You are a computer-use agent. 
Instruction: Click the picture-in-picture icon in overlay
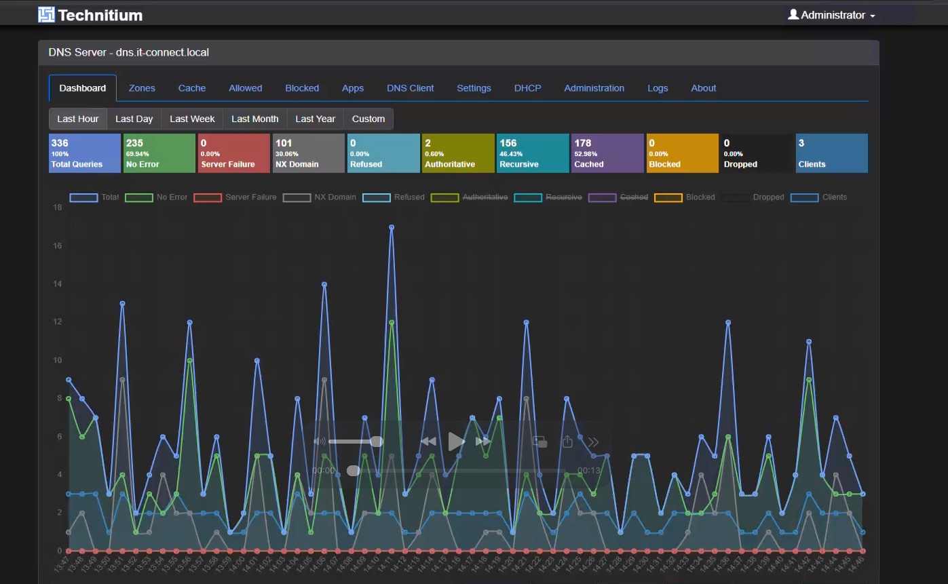(x=539, y=442)
